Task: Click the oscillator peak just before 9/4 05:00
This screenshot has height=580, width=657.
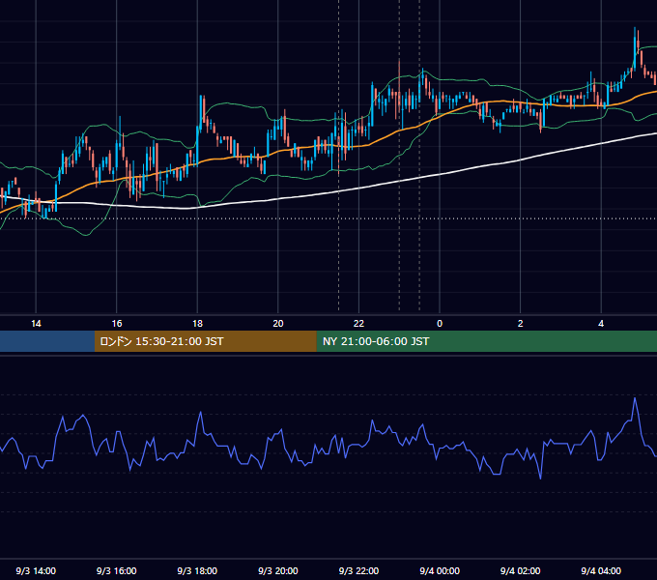Action: pyautogui.click(x=635, y=398)
